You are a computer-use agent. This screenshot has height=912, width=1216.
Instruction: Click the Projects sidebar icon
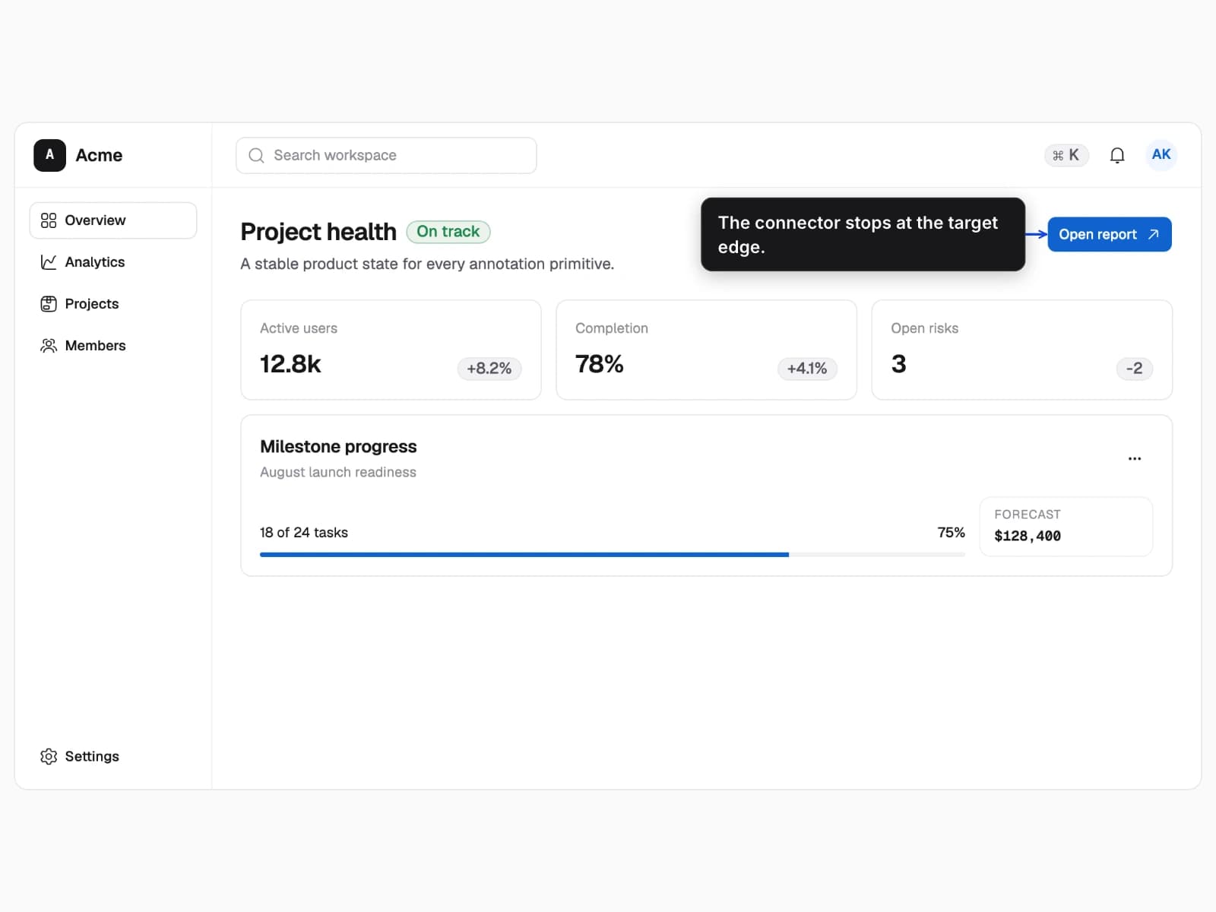[x=49, y=304]
